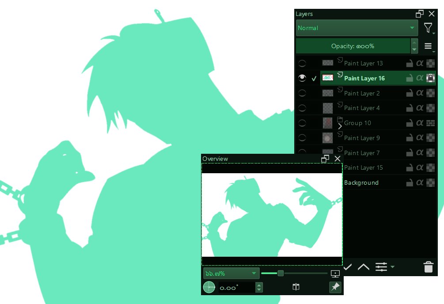This screenshot has height=304, width=444.
Task: Lock Paint Layer 13 with padlock
Action: [410, 63]
